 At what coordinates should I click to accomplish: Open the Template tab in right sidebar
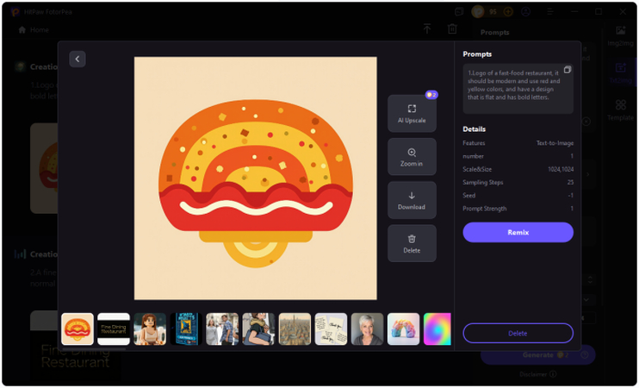[621, 110]
